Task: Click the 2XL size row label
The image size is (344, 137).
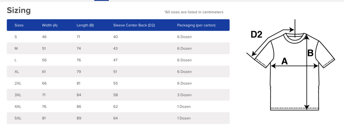Action: pyautogui.click(x=18, y=83)
